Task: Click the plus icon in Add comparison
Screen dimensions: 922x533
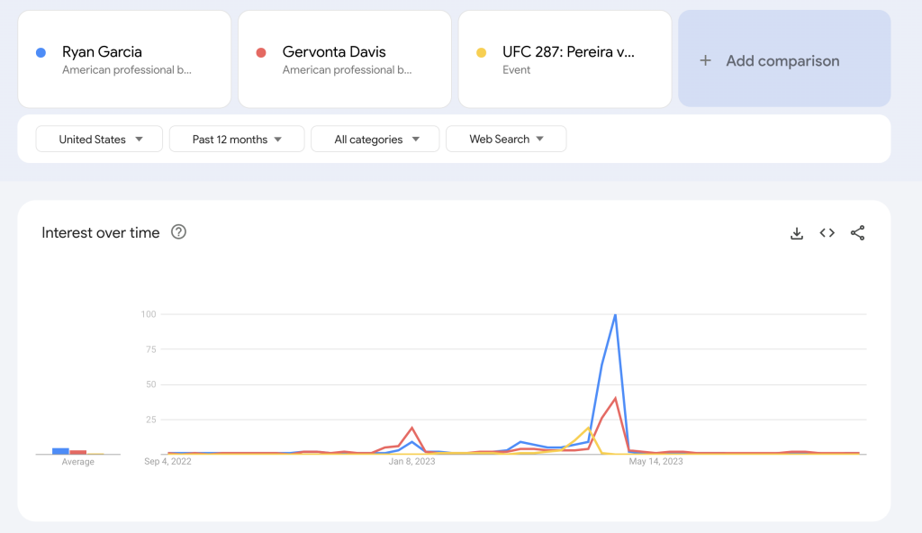Action: pyautogui.click(x=706, y=60)
